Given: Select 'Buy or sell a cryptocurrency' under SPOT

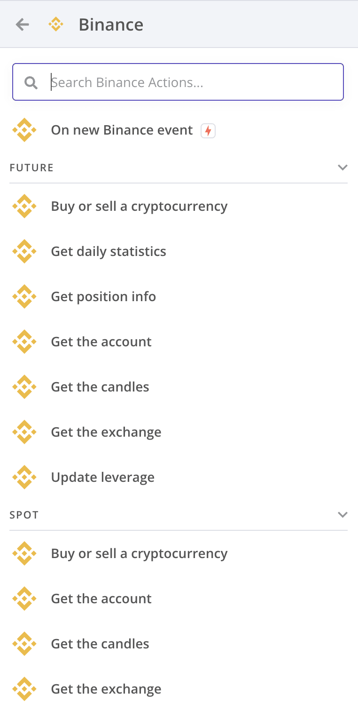Looking at the screenshot, I should coord(139,553).
